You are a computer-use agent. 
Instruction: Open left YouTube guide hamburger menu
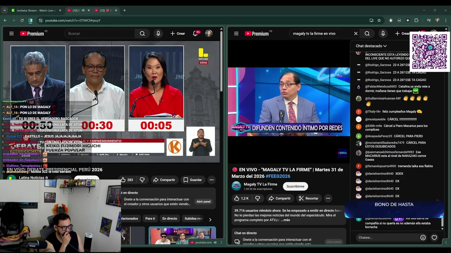pos(12,33)
